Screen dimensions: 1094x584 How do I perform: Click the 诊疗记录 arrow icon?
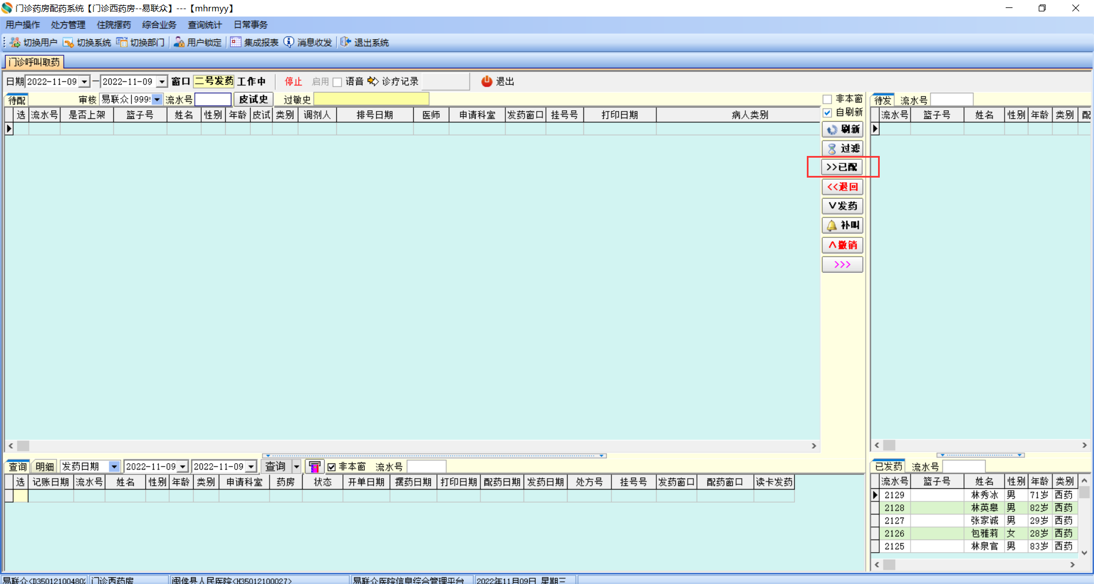pos(373,81)
